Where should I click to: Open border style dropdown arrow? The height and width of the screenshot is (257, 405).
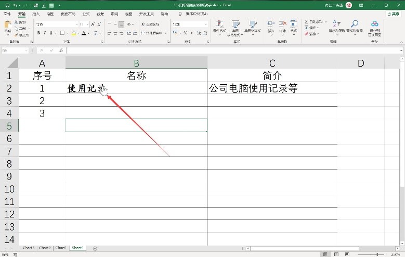(x=67, y=33)
